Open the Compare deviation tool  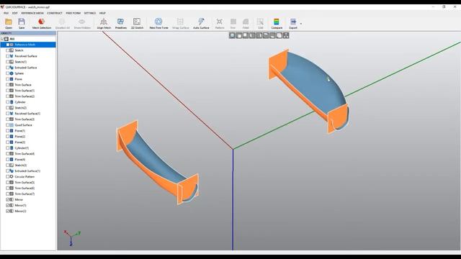pyautogui.click(x=277, y=23)
